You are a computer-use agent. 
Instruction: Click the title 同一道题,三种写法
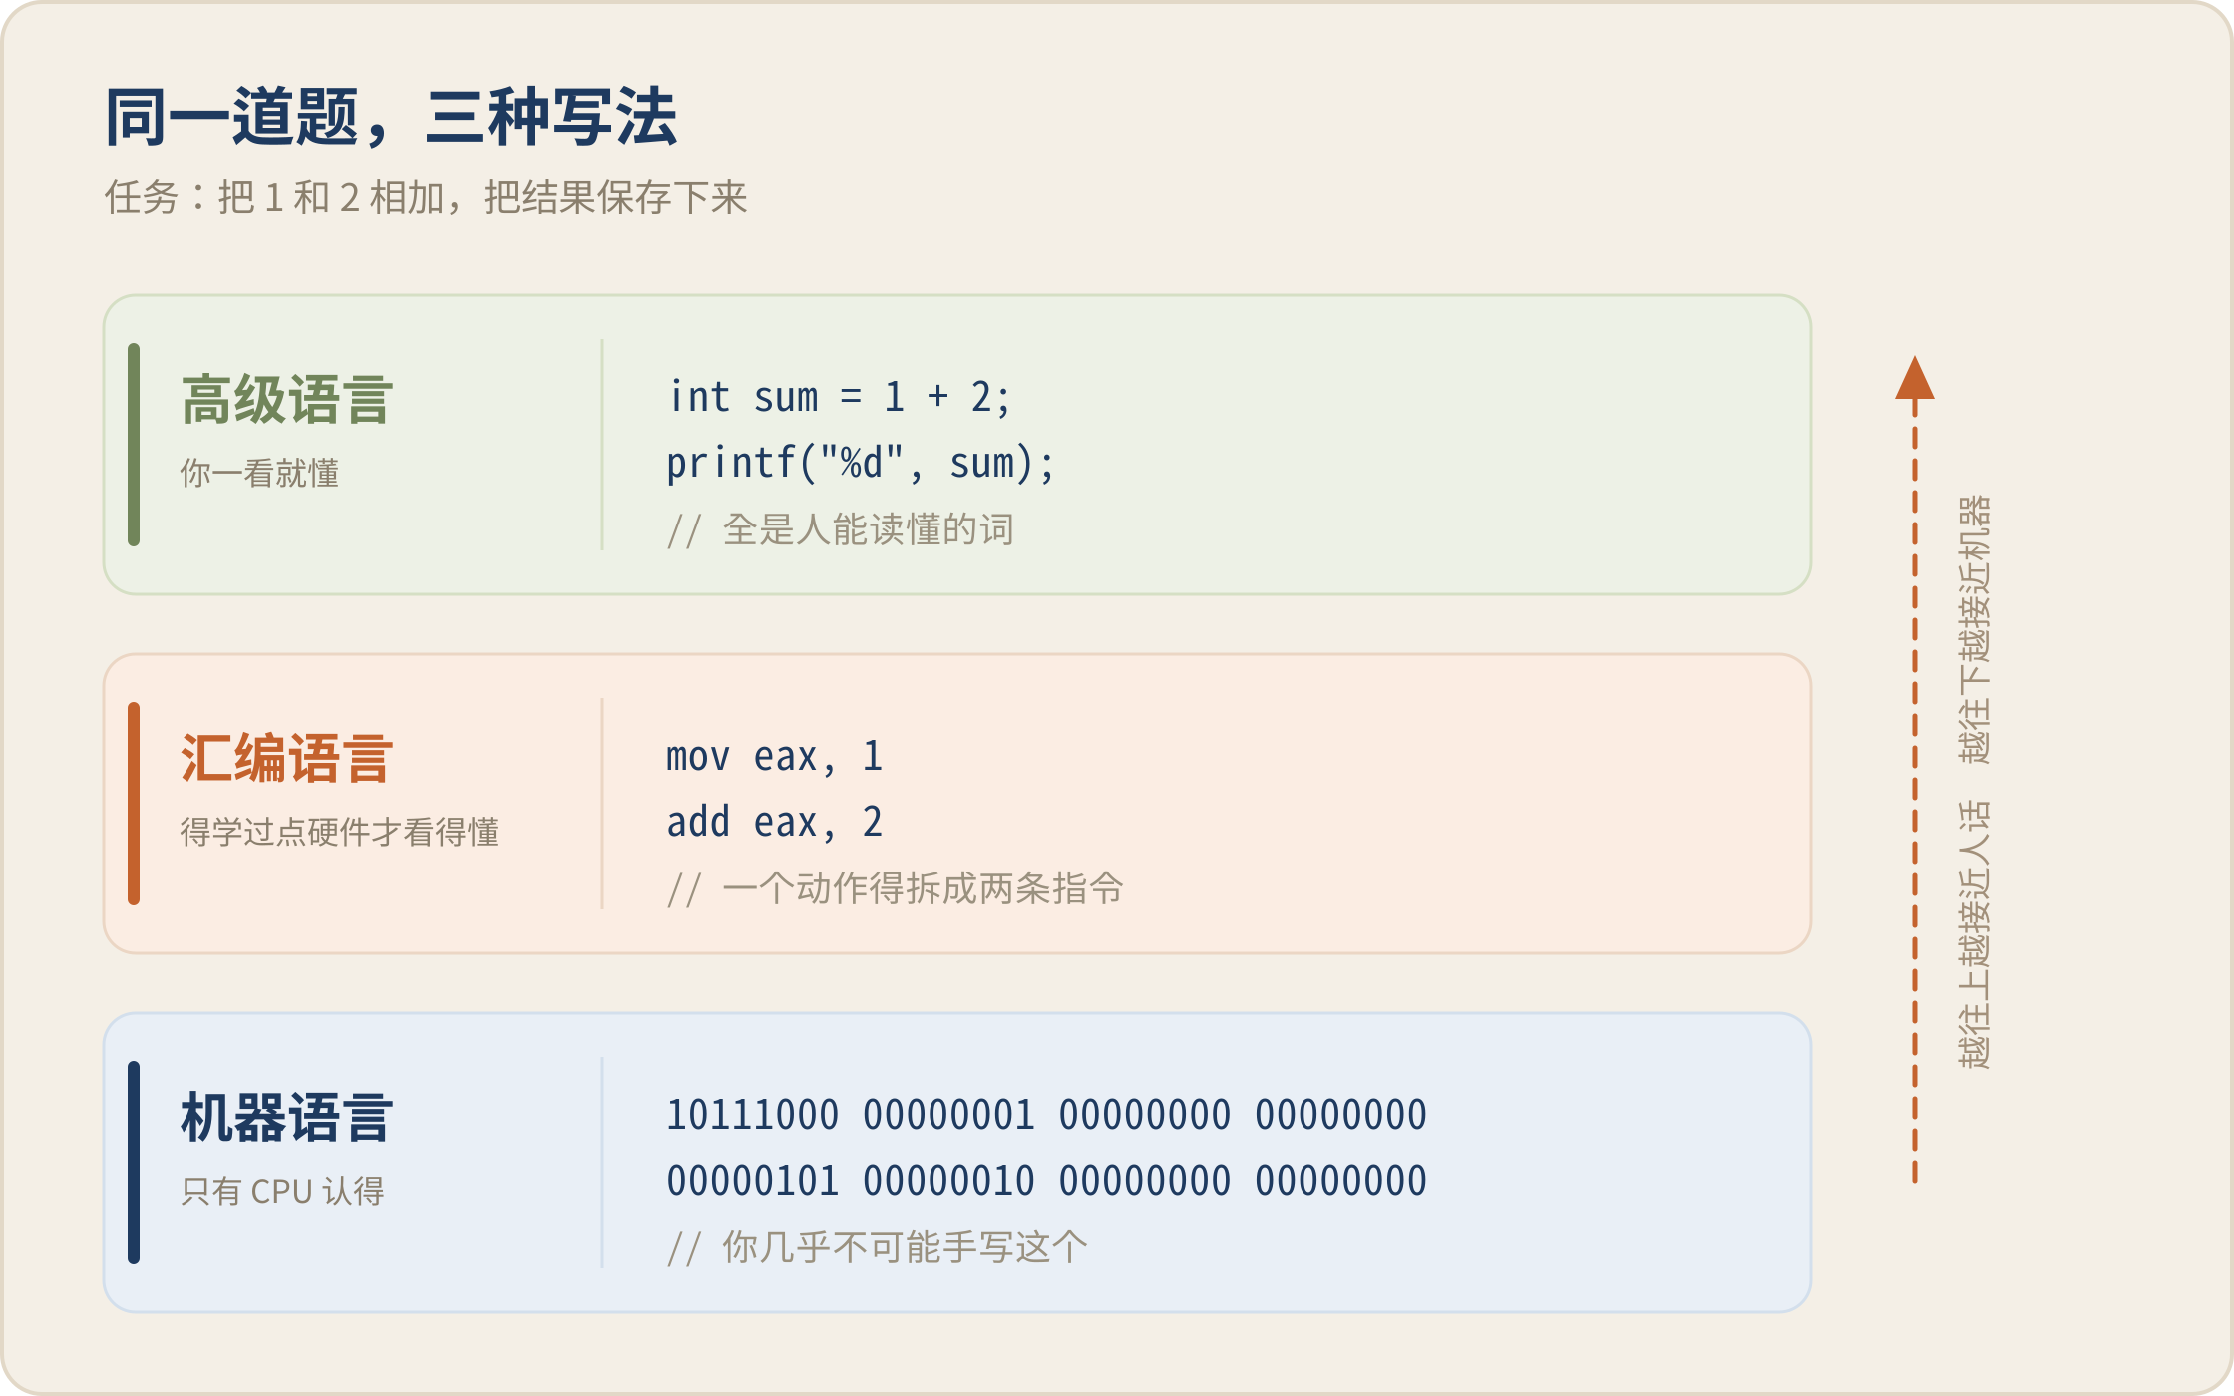click(x=391, y=118)
